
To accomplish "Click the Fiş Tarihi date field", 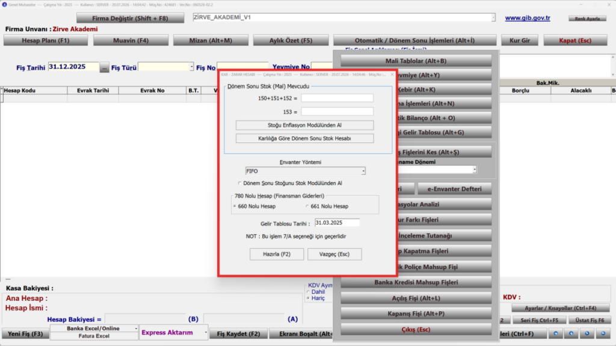I will (73, 67).
